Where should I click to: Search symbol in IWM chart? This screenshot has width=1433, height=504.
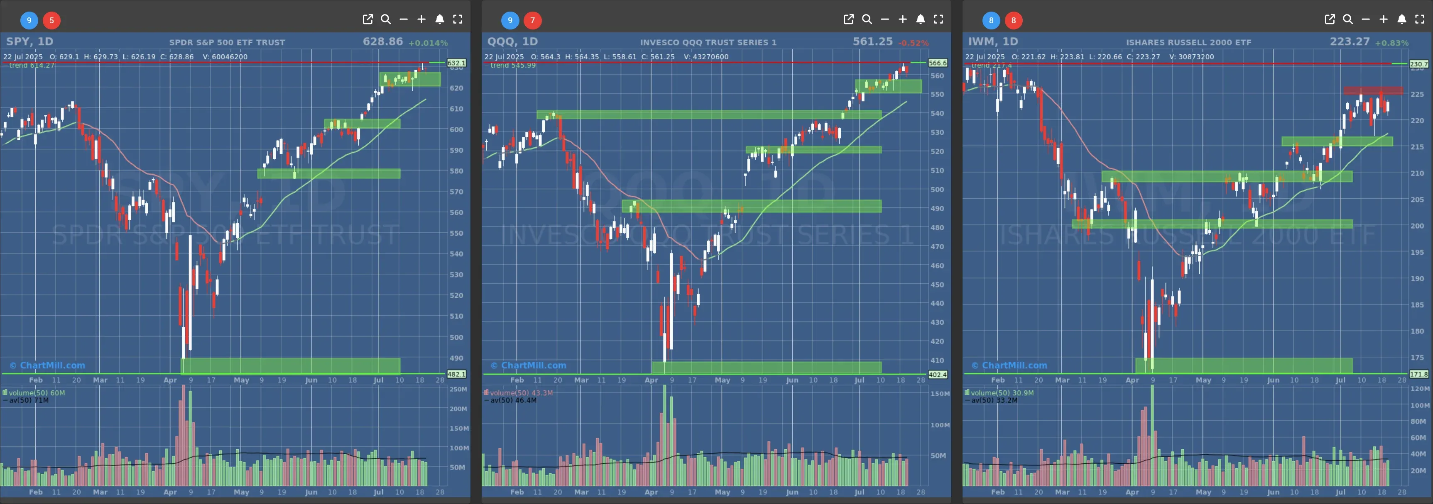tap(1348, 19)
